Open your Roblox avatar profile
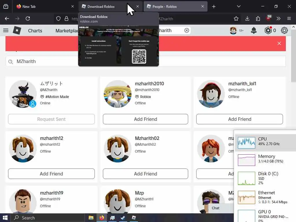 pyautogui.click(x=233, y=30)
